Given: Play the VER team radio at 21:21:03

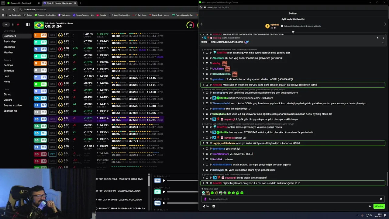Looking at the screenshot, I should click(x=164, y=203).
